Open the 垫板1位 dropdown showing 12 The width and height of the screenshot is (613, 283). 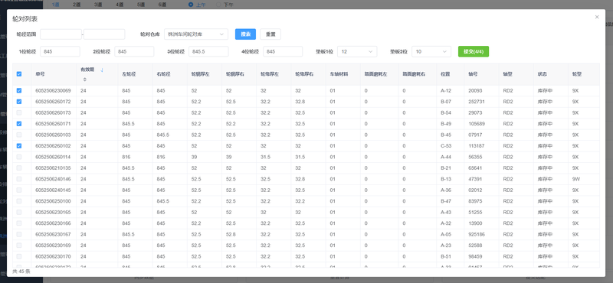(x=357, y=51)
